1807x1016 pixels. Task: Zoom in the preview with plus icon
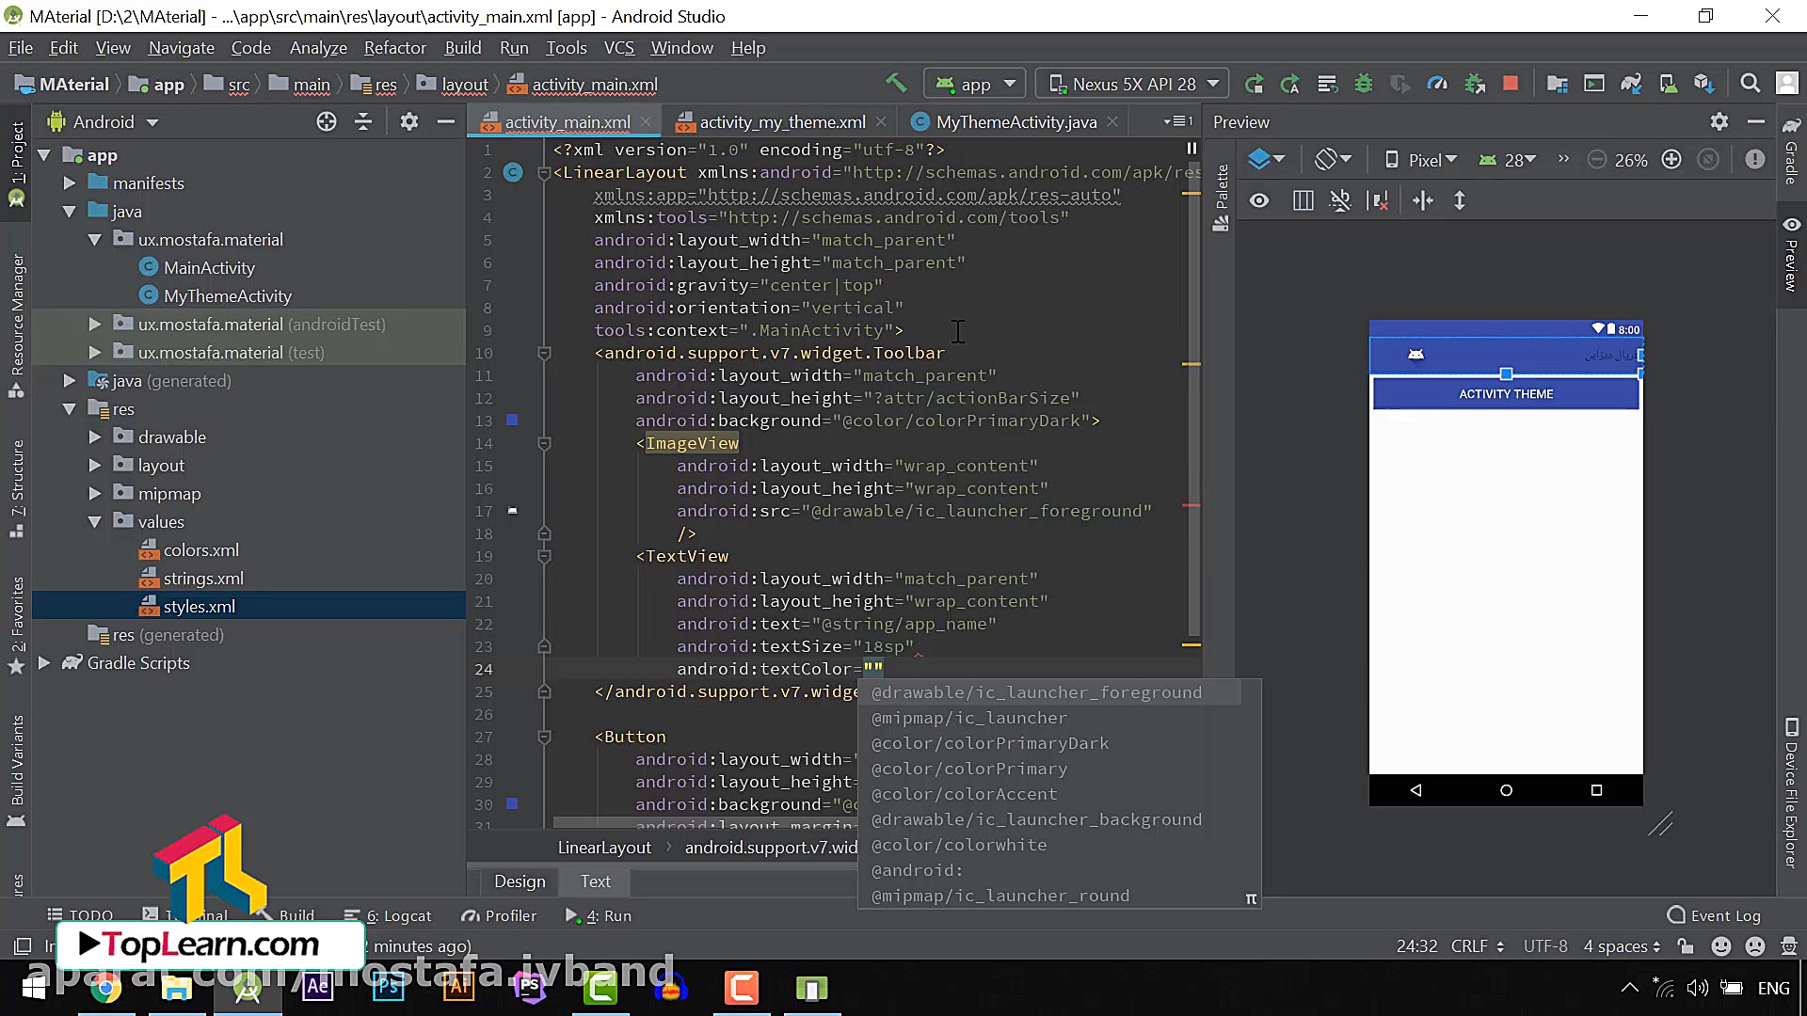[x=1671, y=160]
